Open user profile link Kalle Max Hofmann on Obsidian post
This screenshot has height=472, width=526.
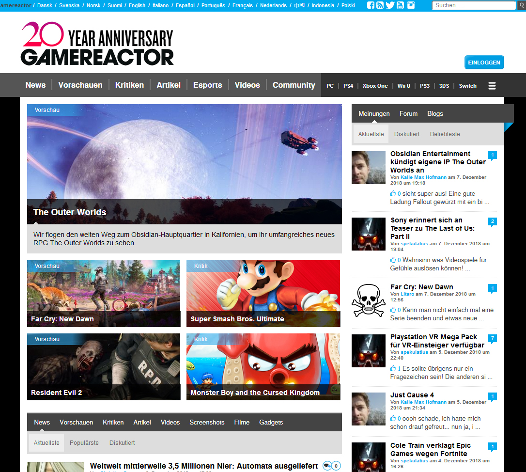coord(423,177)
